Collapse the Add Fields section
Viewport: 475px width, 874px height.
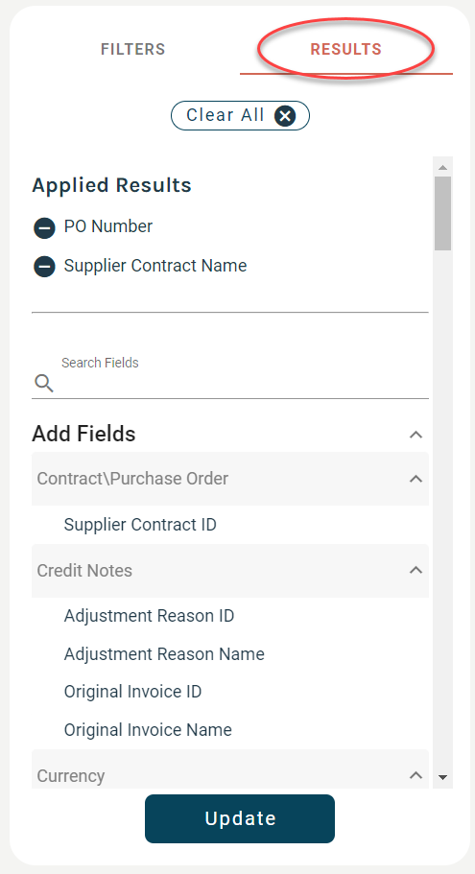416,435
